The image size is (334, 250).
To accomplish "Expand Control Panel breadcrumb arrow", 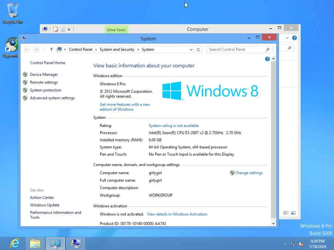I will [x=96, y=49].
